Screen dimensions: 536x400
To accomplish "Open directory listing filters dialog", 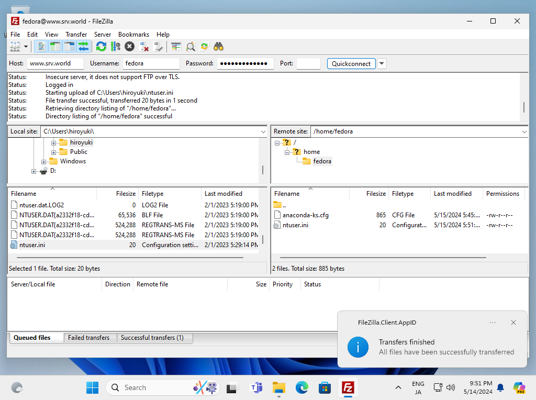I will pyautogui.click(x=176, y=47).
